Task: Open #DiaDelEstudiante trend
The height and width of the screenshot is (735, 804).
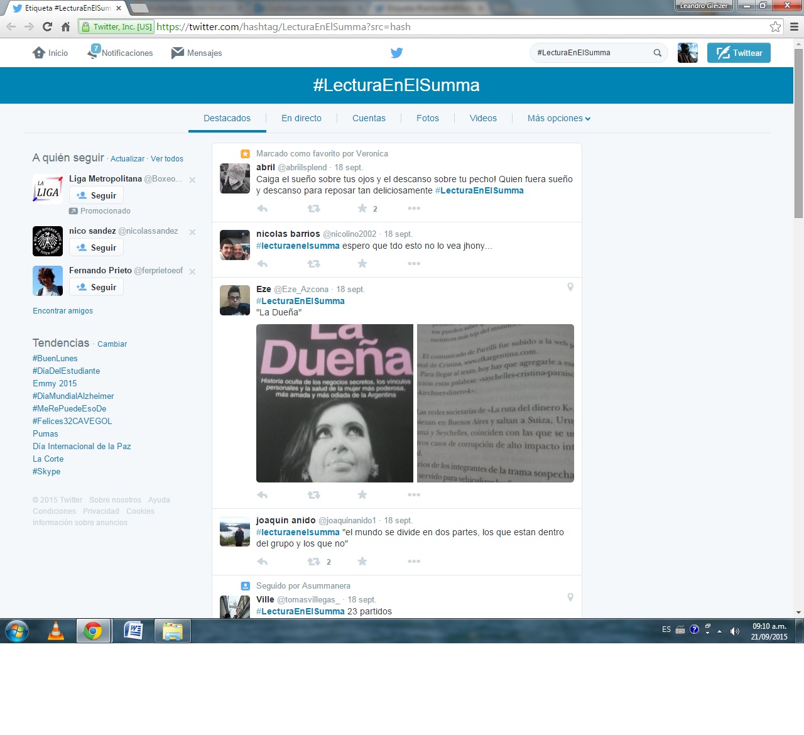Action: [67, 371]
